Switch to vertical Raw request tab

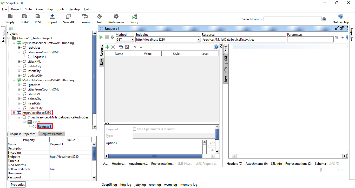(101, 62)
